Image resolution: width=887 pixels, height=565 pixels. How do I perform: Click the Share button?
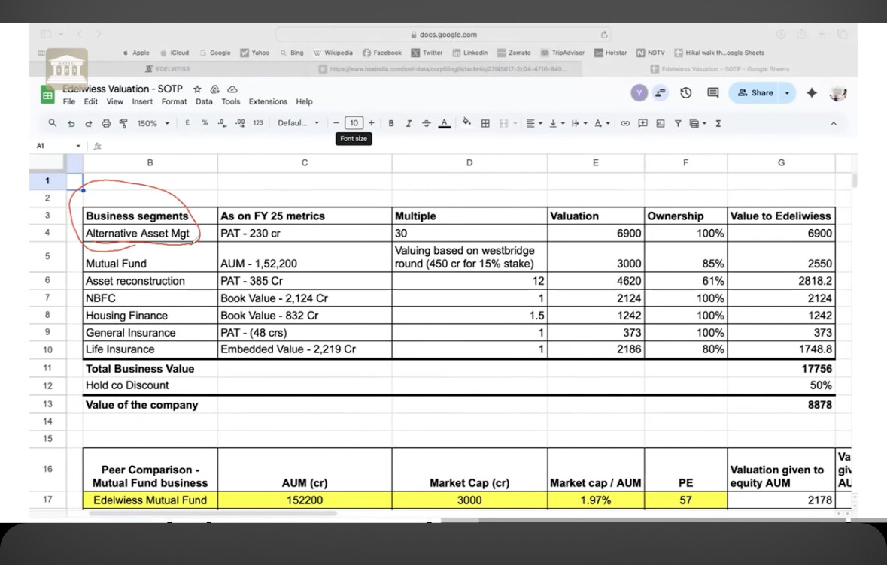tap(755, 93)
